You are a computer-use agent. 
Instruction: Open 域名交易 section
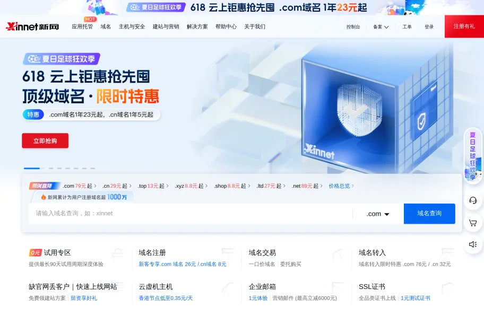(x=262, y=253)
